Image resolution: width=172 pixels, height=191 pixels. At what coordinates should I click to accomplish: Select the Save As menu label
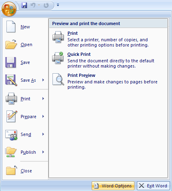click(28, 80)
